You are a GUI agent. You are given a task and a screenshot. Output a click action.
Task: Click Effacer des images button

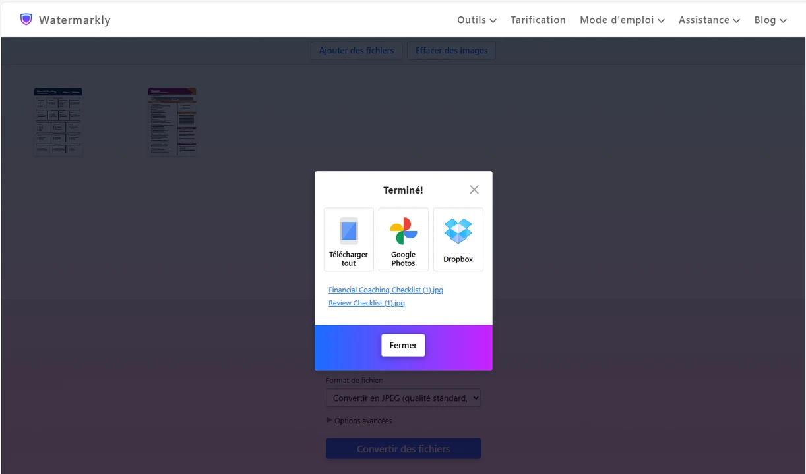(x=451, y=51)
